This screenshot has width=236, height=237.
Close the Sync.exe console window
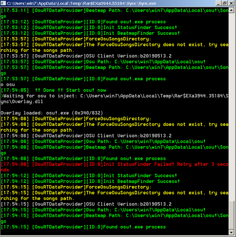coord(231,3)
